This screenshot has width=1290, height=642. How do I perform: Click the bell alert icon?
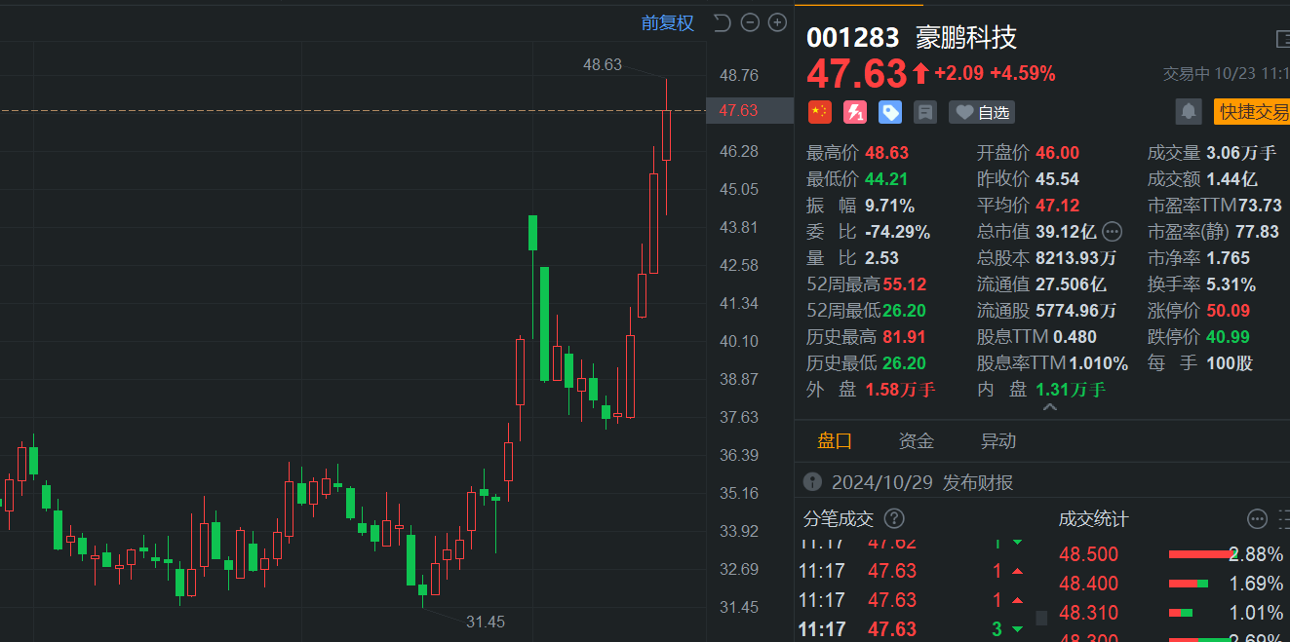[x=1189, y=112]
